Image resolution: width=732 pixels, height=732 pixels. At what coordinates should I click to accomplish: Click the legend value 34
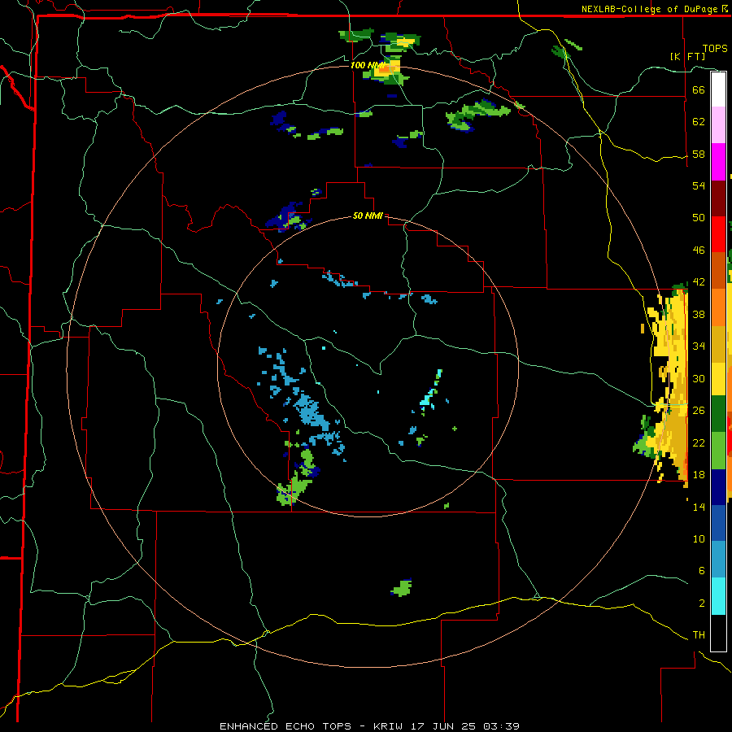click(699, 346)
